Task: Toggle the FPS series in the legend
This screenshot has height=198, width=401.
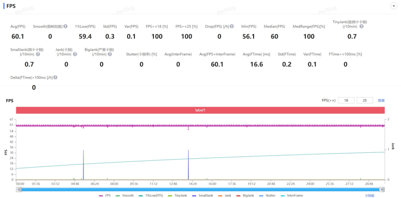Action: pyautogui.click(x=105, y=195)
